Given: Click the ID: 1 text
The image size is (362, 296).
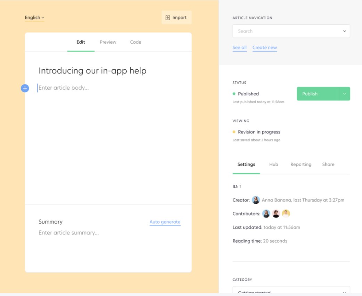Looking at the screenshot, I should 237,186.
